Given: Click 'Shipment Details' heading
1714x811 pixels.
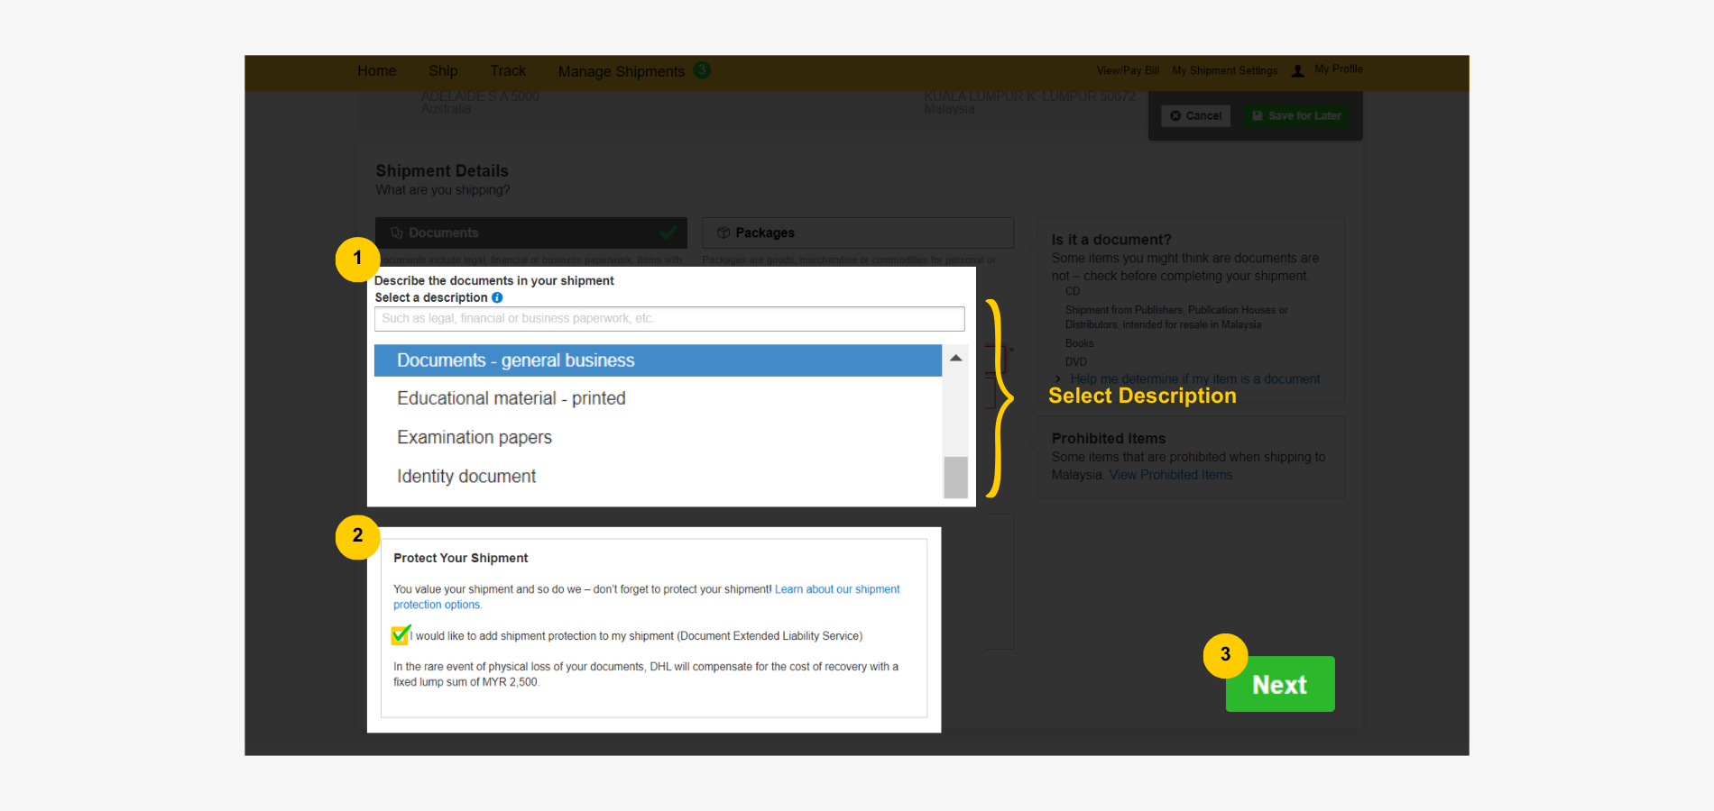Looking at the screenshot, I should pos(442,171).
